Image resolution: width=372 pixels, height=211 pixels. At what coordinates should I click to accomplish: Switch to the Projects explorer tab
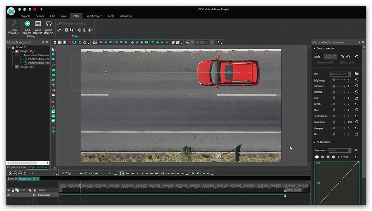17,167
